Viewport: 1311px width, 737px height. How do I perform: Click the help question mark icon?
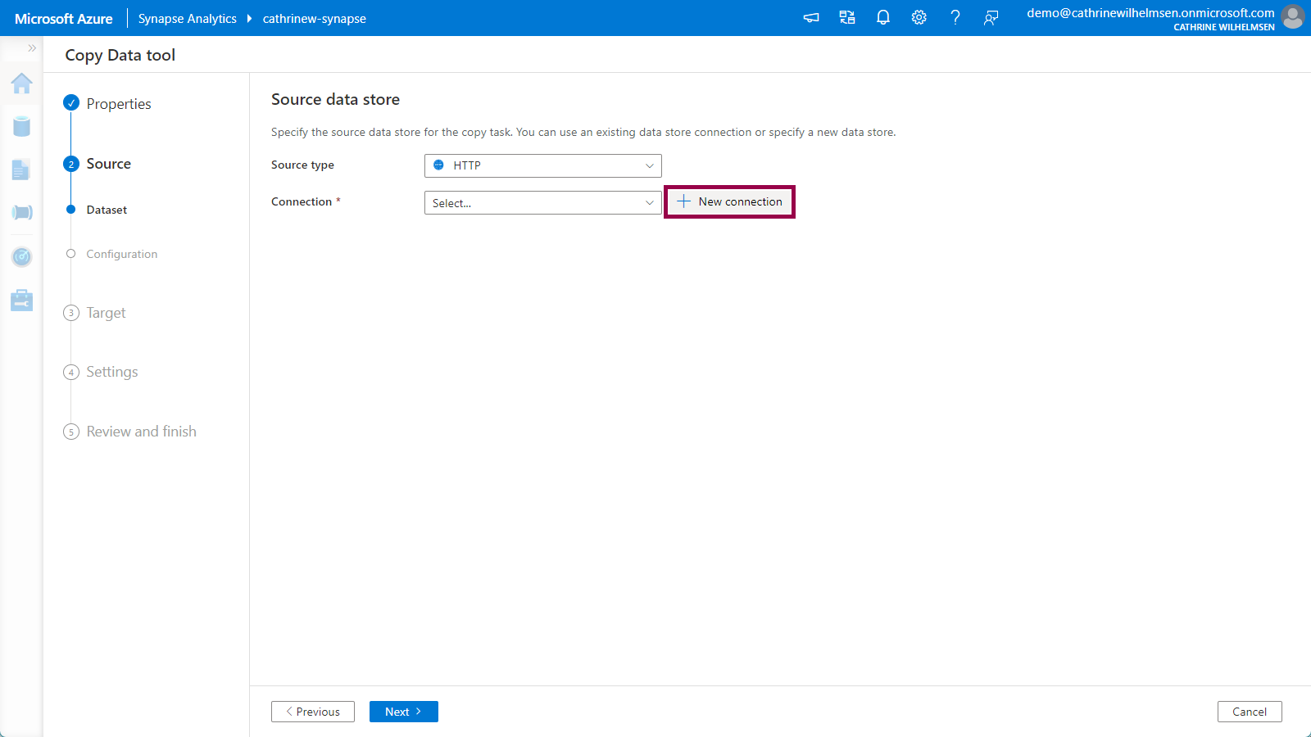point(955,18)
